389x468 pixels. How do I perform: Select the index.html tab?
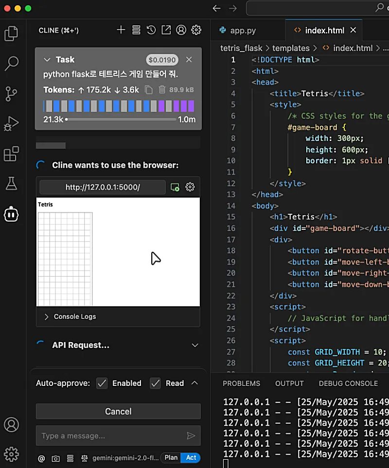324,31
